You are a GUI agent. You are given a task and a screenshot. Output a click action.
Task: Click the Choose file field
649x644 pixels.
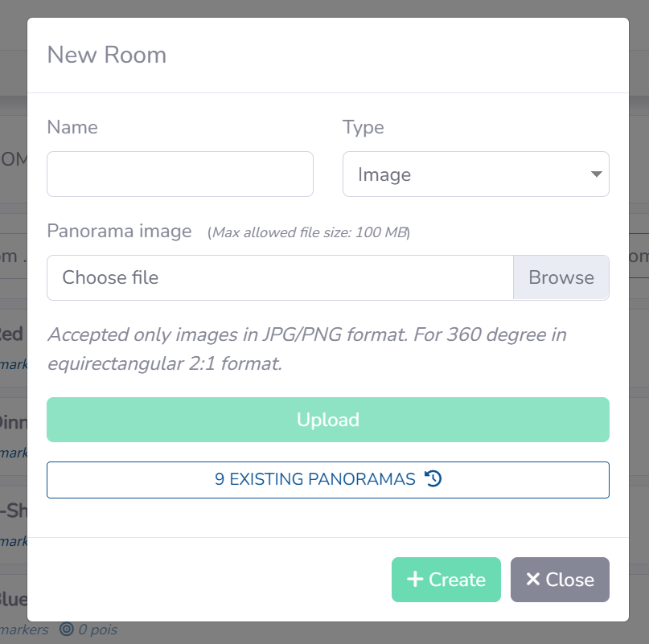280,277
